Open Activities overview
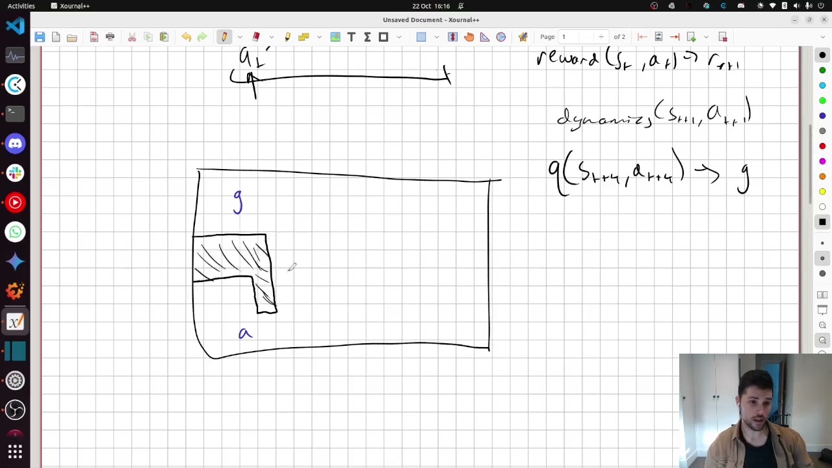The height and width of the screenshot is (468, 832). point(21,6)
